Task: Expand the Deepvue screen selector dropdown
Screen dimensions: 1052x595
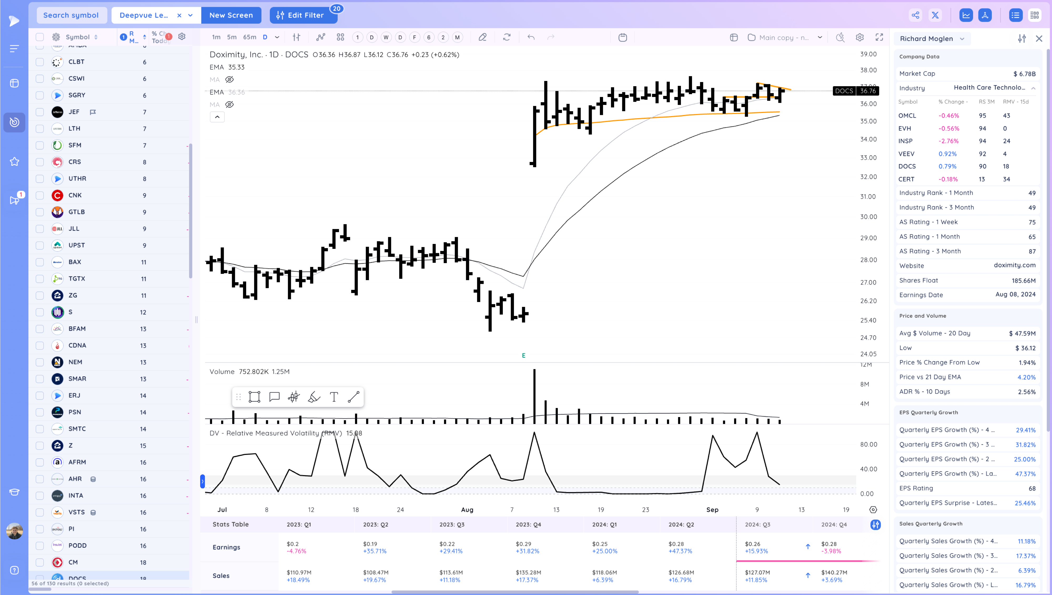Action: point(190,15)
